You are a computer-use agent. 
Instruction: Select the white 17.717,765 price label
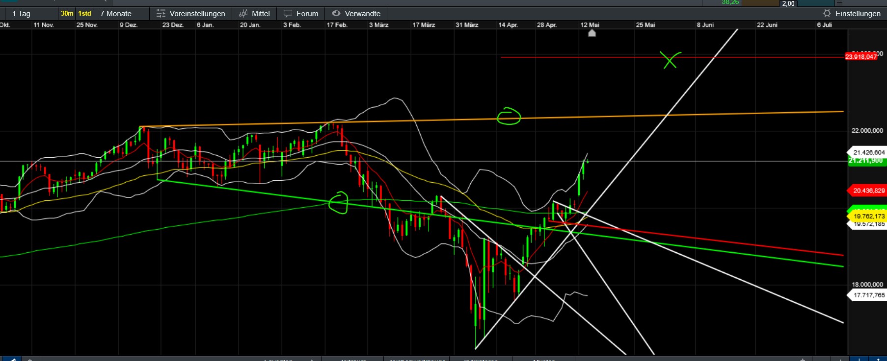pyautogui.click(x=868, y=295)
